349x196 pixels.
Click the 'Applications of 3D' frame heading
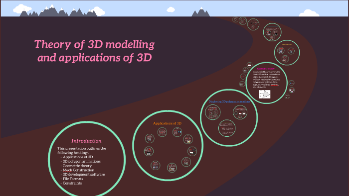coord(167,123)
